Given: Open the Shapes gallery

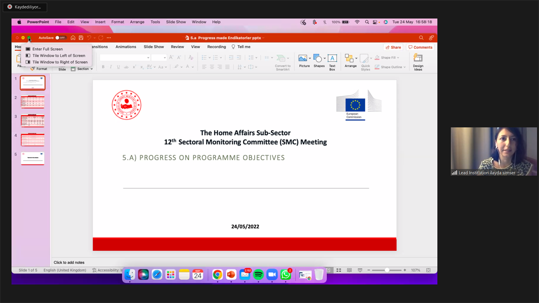Looking at the screenshot, I should 319,60.
